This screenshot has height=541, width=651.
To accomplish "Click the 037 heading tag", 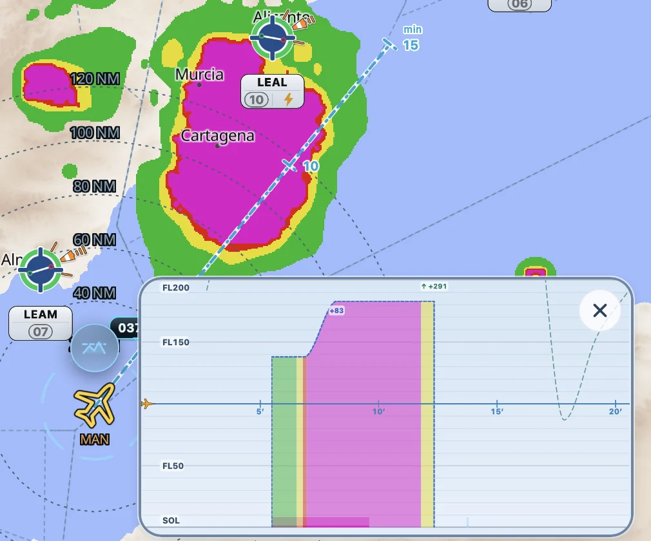I will 126,328.
